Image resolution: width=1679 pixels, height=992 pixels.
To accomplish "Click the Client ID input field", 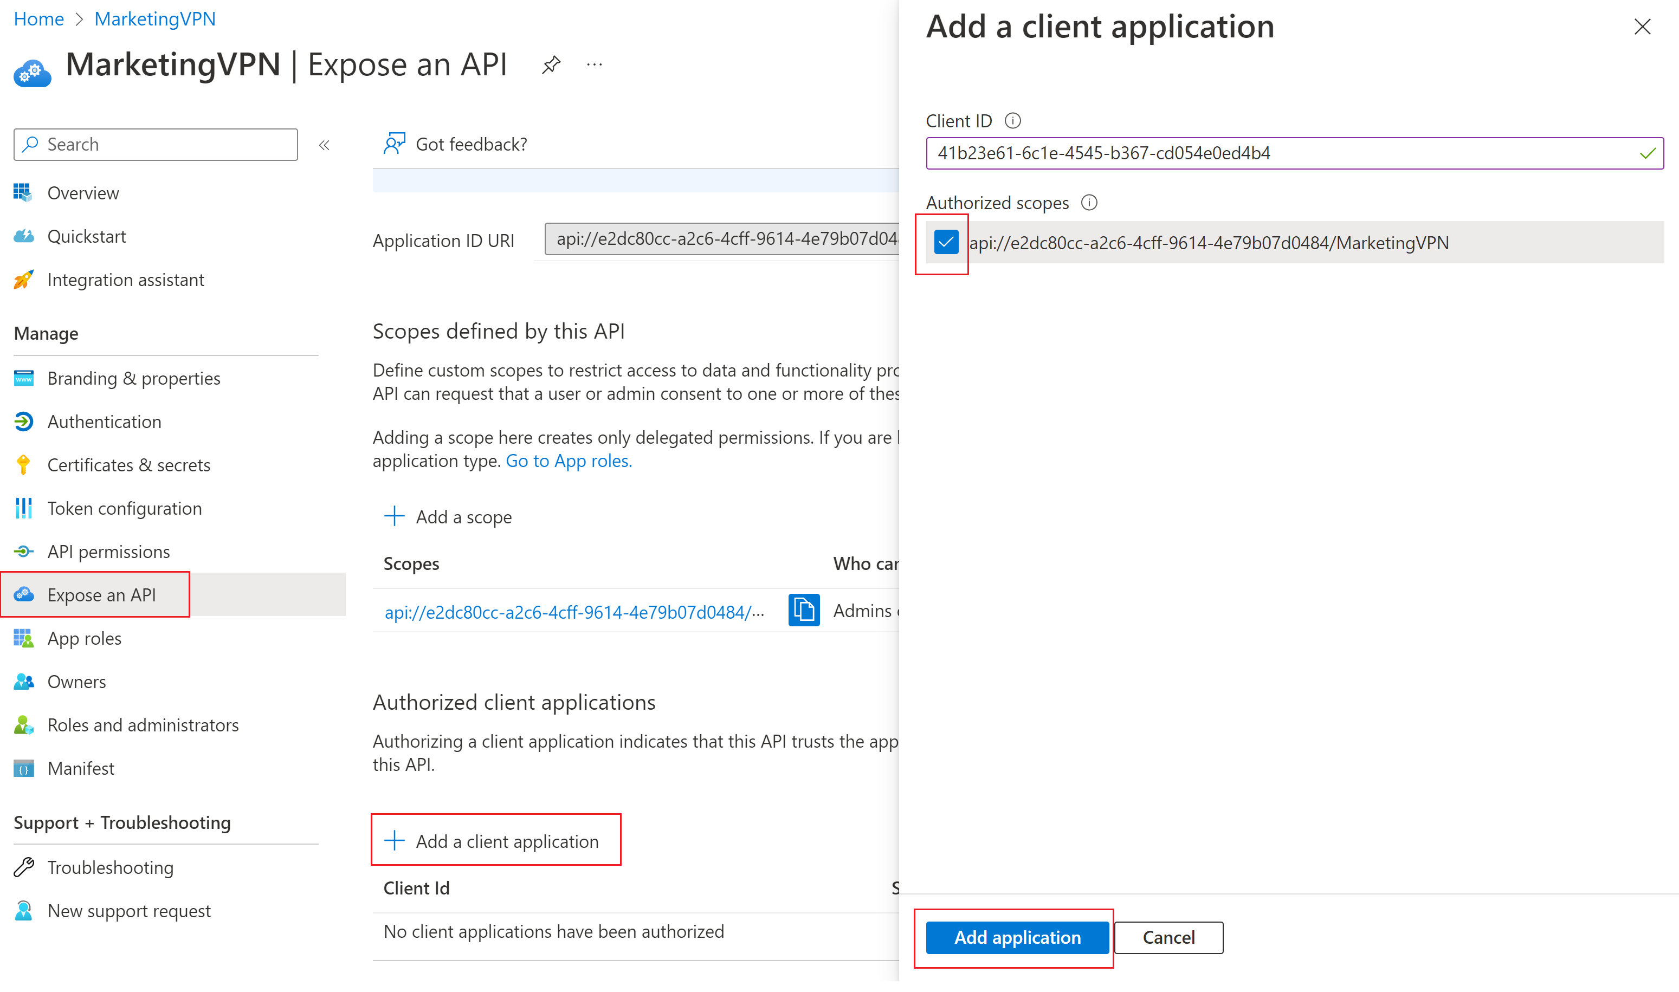I will (1295, 153).
